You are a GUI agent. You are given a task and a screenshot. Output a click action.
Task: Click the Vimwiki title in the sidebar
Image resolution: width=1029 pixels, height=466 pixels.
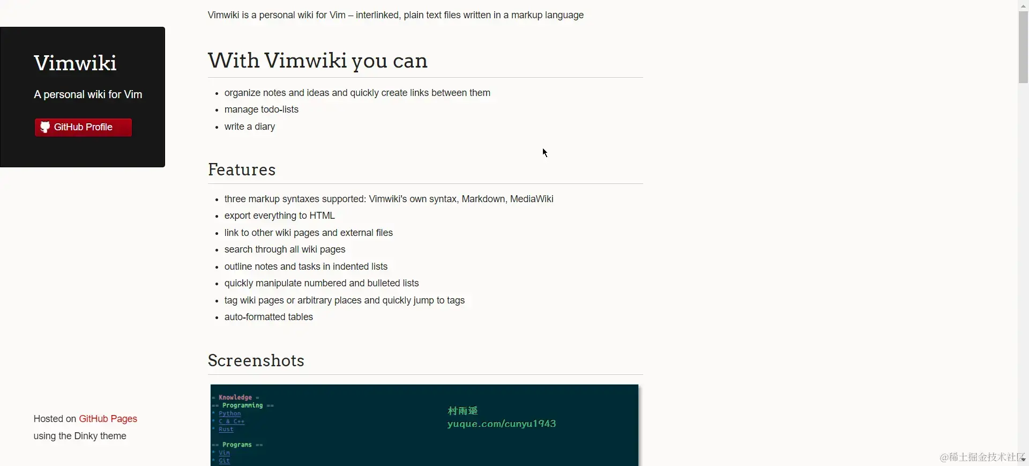pyautogui.click(x=75, y=63)
